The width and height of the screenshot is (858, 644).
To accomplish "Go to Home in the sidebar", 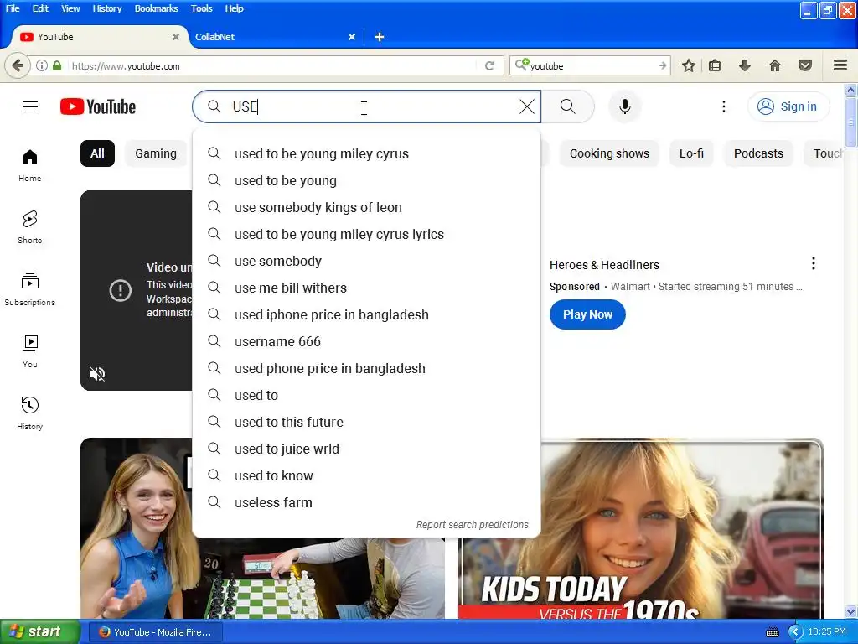I will (29, 165).
